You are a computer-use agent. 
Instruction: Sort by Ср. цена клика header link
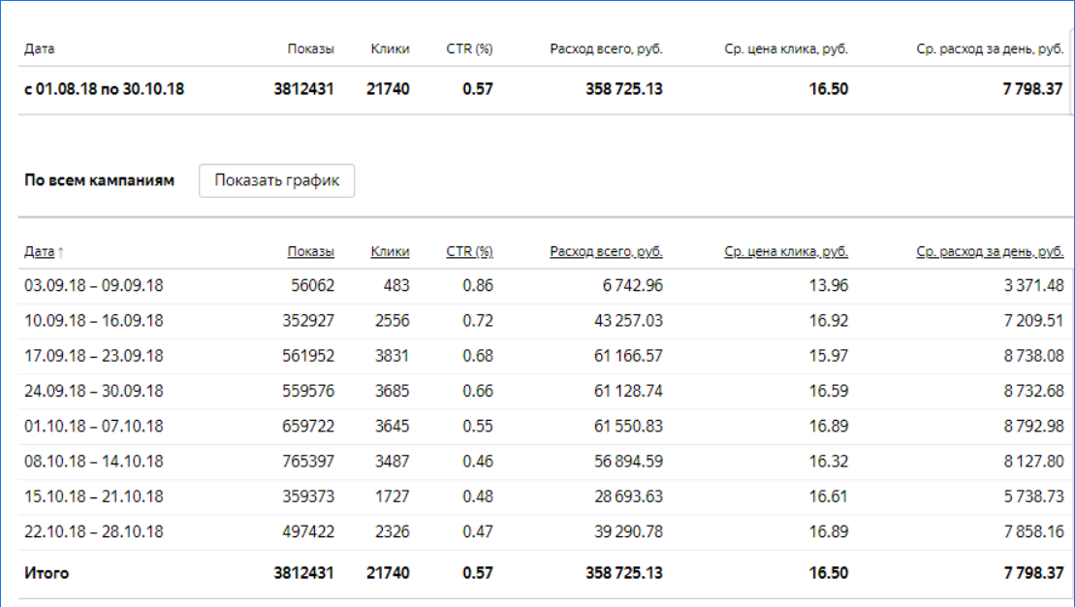(x=786, y=252)
